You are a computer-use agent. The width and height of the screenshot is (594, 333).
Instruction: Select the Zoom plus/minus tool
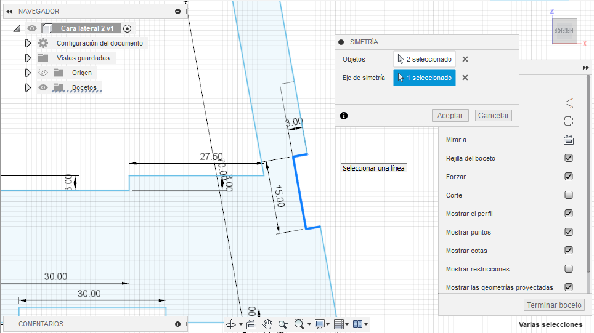(x=283, y=324)
